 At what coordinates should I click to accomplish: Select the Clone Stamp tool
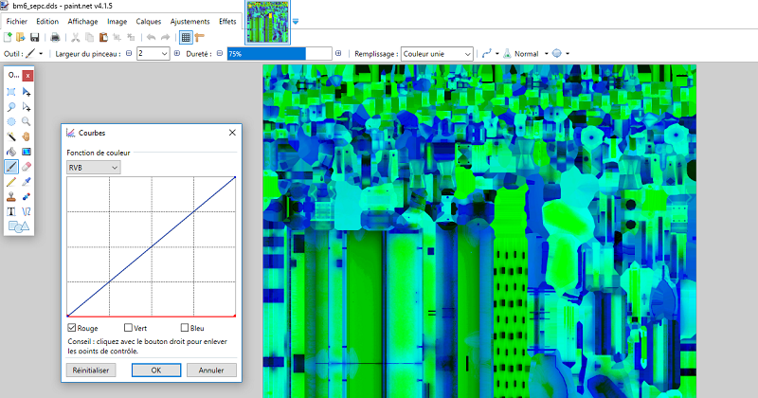tap(11, 197)
